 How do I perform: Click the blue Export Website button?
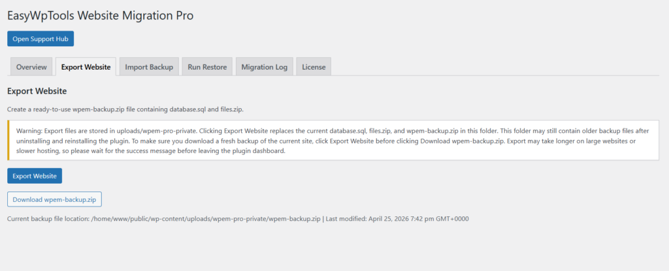click(x=35, y=176)
